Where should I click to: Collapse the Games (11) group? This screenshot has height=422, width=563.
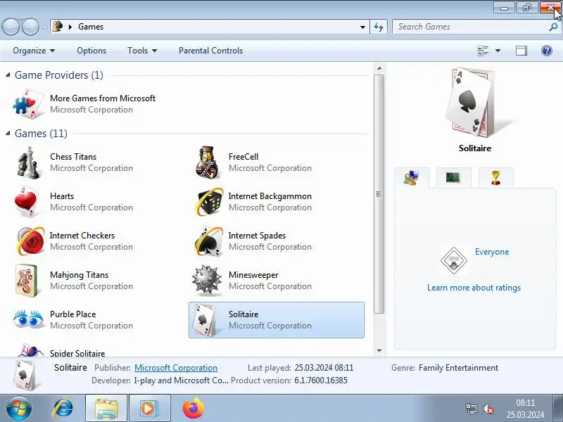coord(8,133)
